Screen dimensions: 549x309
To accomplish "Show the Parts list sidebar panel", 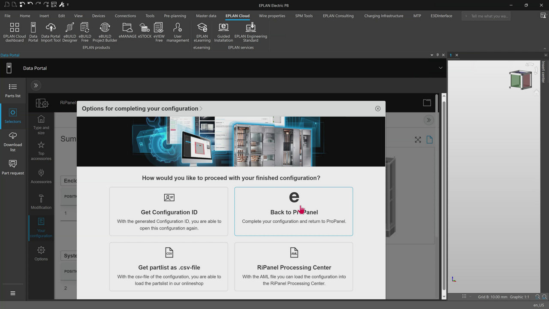I will pos(13,90).
